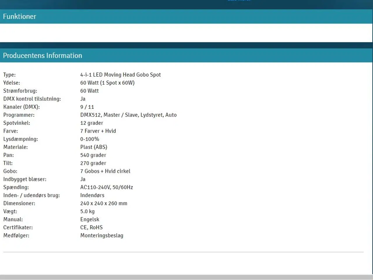Click the Strømforbrug label
This screenshot has width=373, height=280.
coord(20,91)
